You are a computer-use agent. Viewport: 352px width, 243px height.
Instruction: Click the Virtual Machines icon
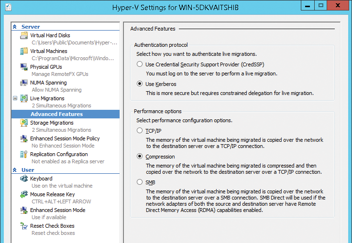click(24, 51)
